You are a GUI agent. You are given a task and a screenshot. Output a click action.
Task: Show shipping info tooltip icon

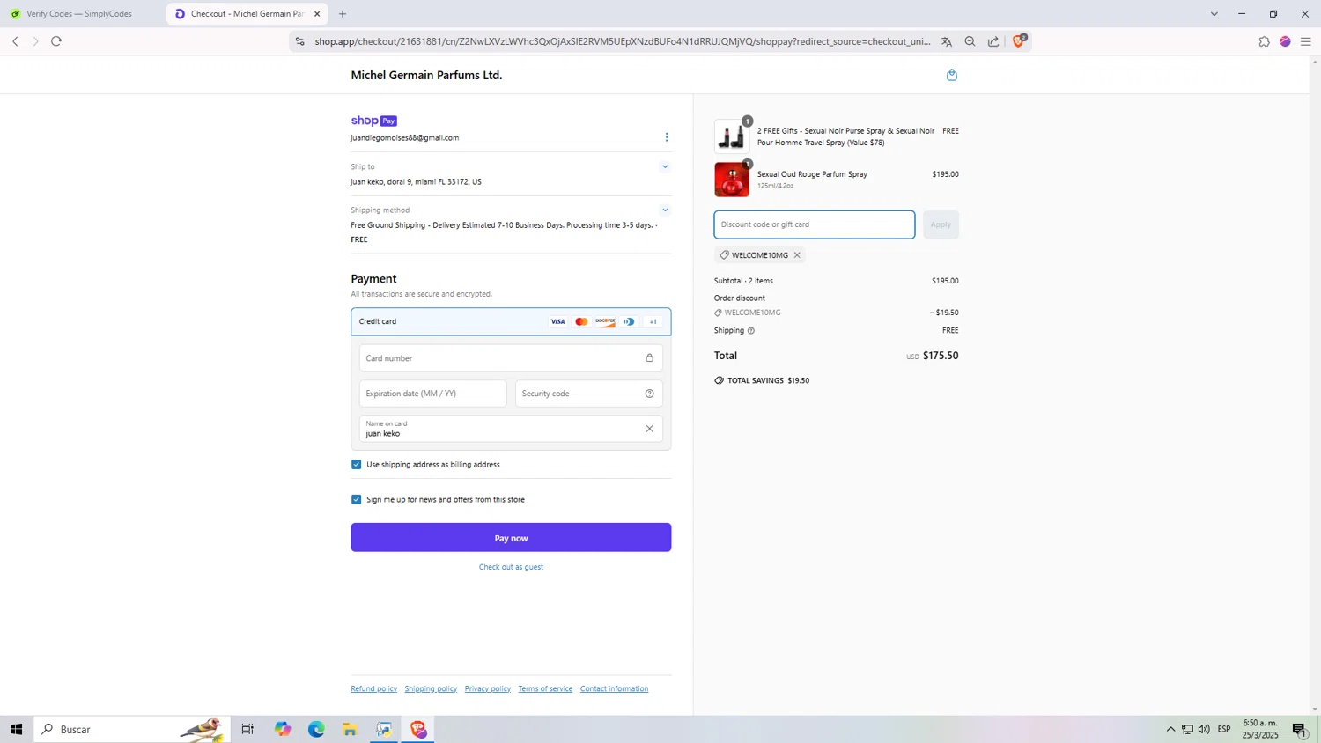pos(751,331)
